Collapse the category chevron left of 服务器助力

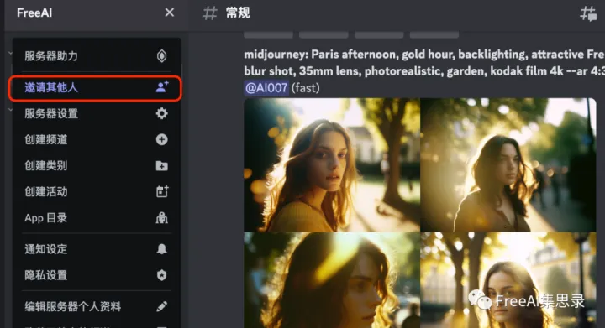click(10, 53)
